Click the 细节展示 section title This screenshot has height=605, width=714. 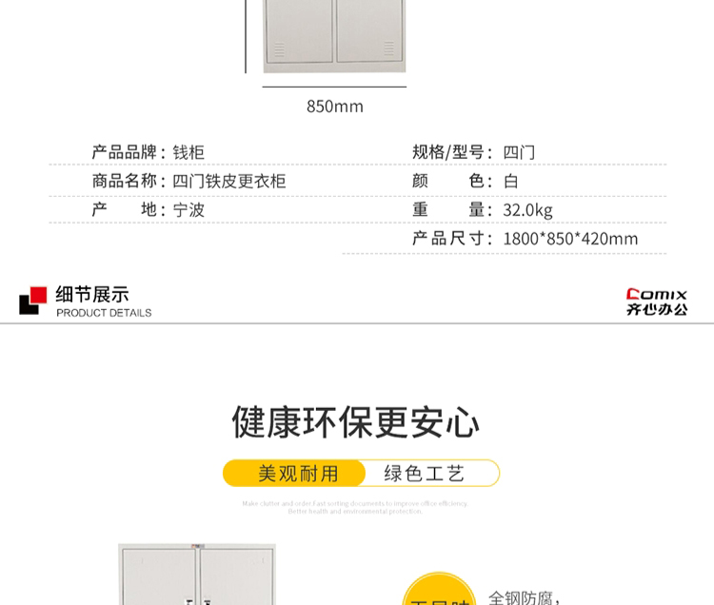coord(92,294)
